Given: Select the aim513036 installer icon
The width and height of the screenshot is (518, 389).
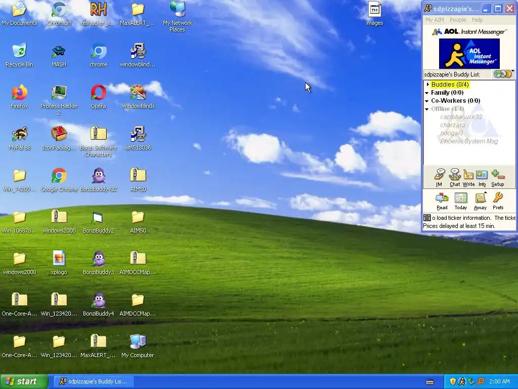Looking at the screenshot, I should click(138, 138).
